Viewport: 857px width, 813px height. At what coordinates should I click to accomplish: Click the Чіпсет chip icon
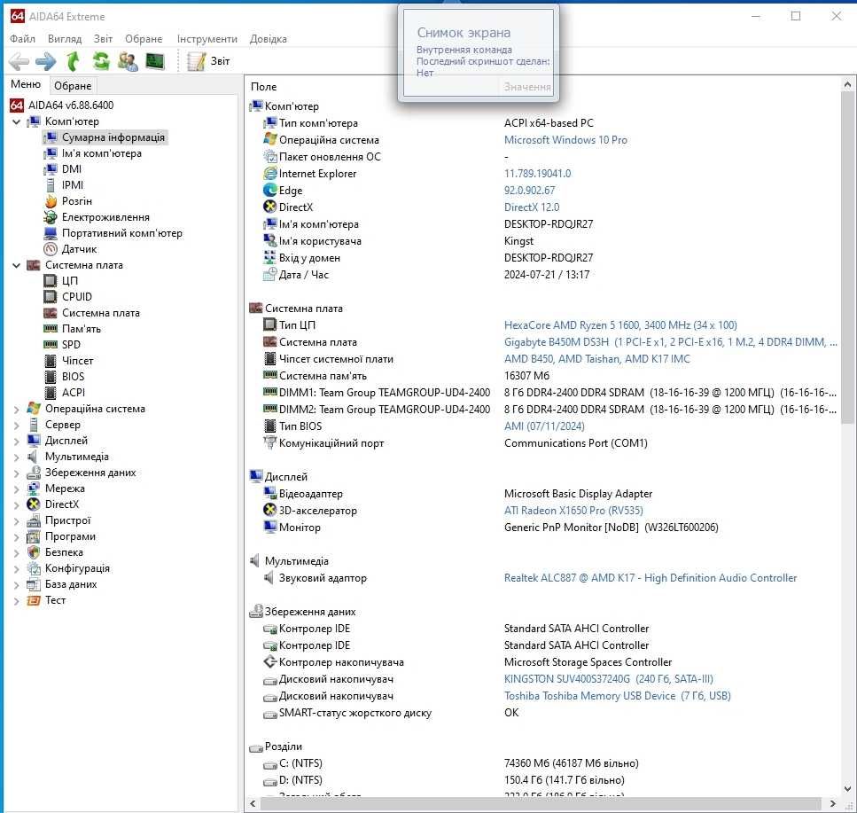pos(51,361)
